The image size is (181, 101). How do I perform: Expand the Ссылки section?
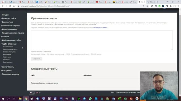point(5,37)
